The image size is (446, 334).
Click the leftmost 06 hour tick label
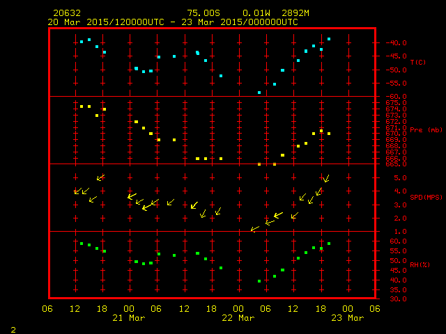tap(47, 309)
